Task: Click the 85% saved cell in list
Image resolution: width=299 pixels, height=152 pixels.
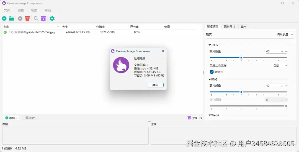Action: [x=137, y=32]
